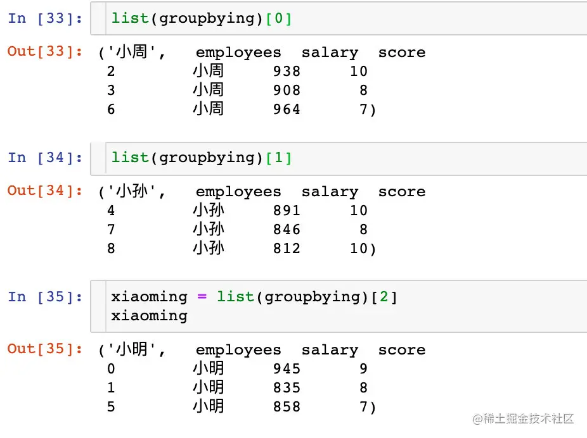Select the In [33] prompt label

45,18
